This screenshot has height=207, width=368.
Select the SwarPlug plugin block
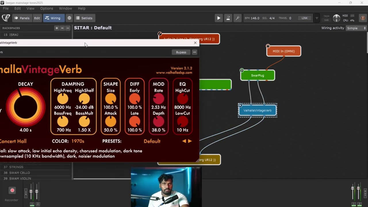258,75
